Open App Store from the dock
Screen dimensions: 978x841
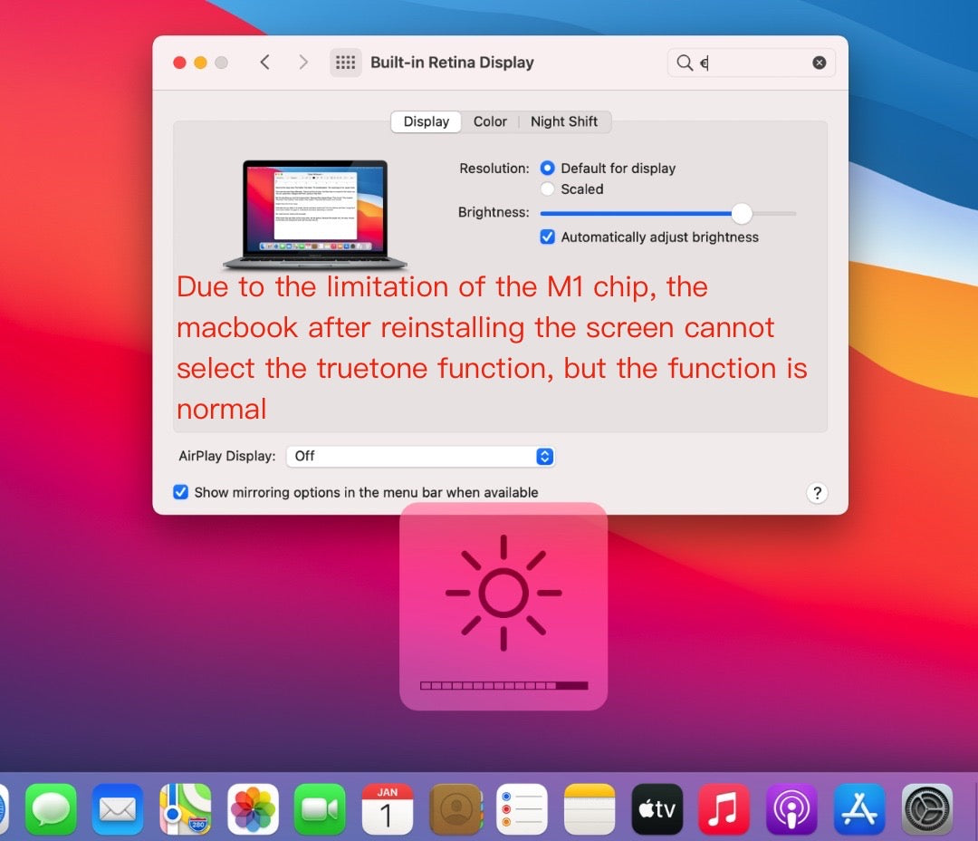click(858, 808)
